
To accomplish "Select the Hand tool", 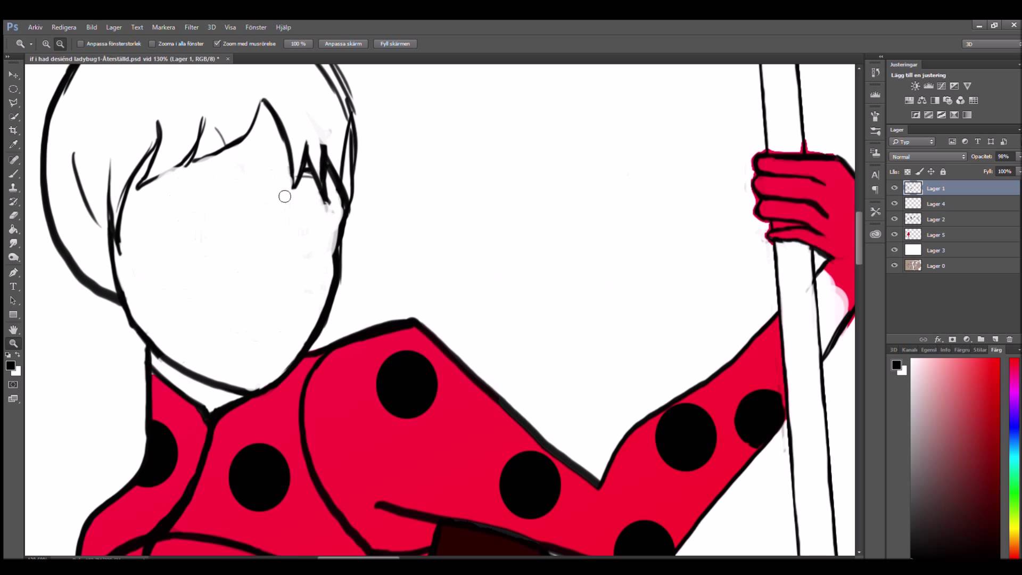I will pos(13,329).
